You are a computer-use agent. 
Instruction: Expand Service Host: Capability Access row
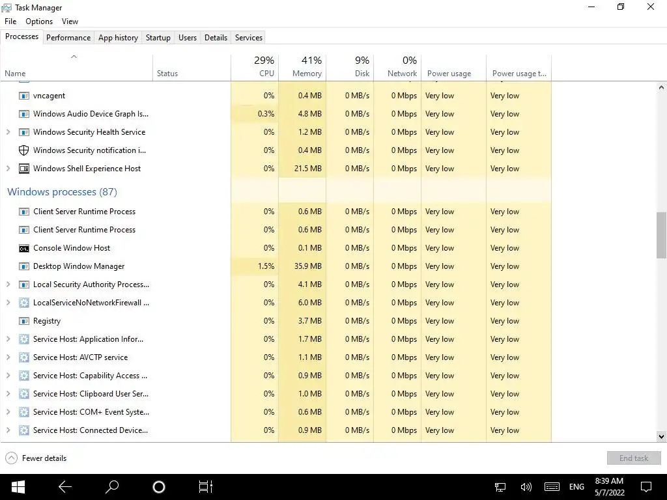tap(8, 376)
